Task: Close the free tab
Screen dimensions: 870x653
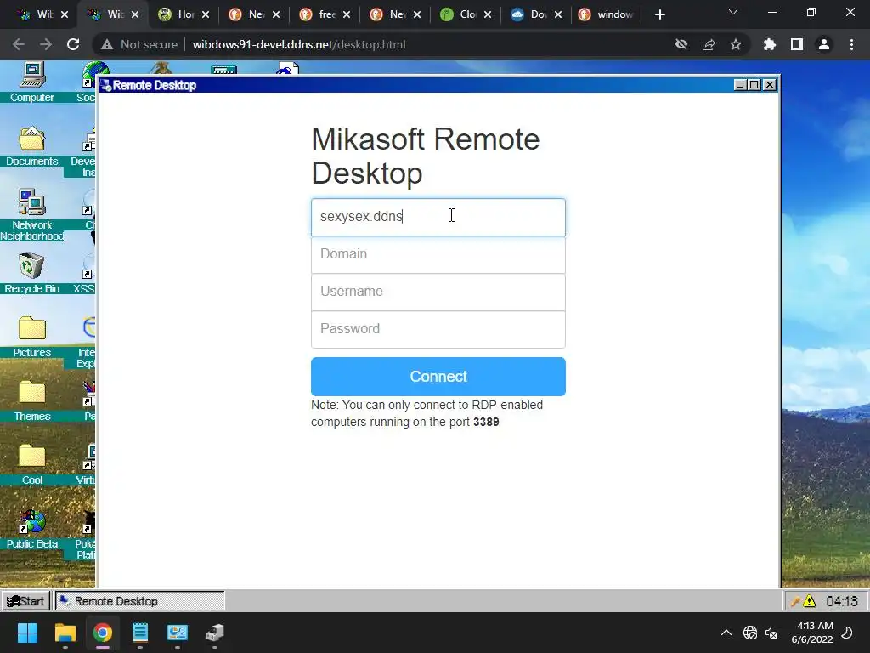Action: (x=347, y=15)
